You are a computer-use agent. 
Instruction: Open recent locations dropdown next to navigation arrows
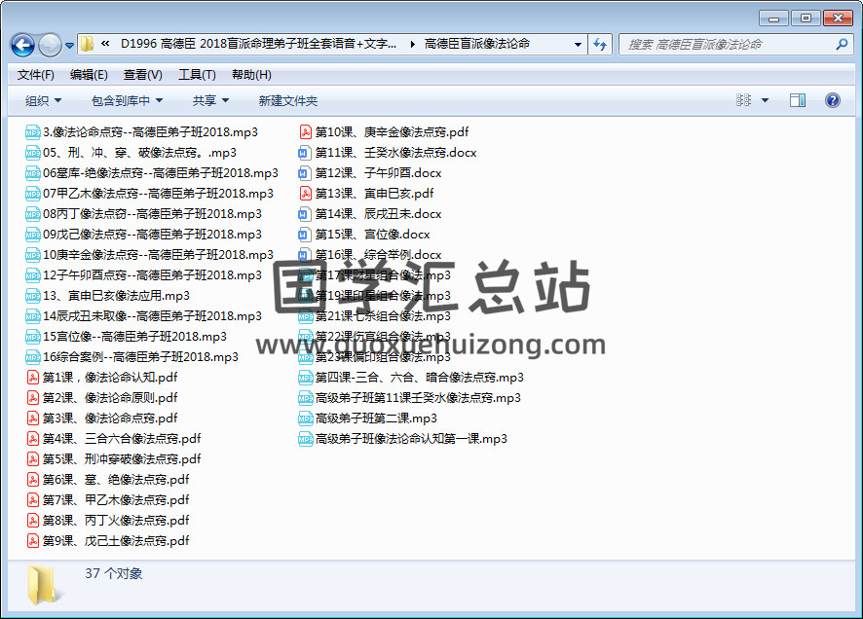click(70, 46)
